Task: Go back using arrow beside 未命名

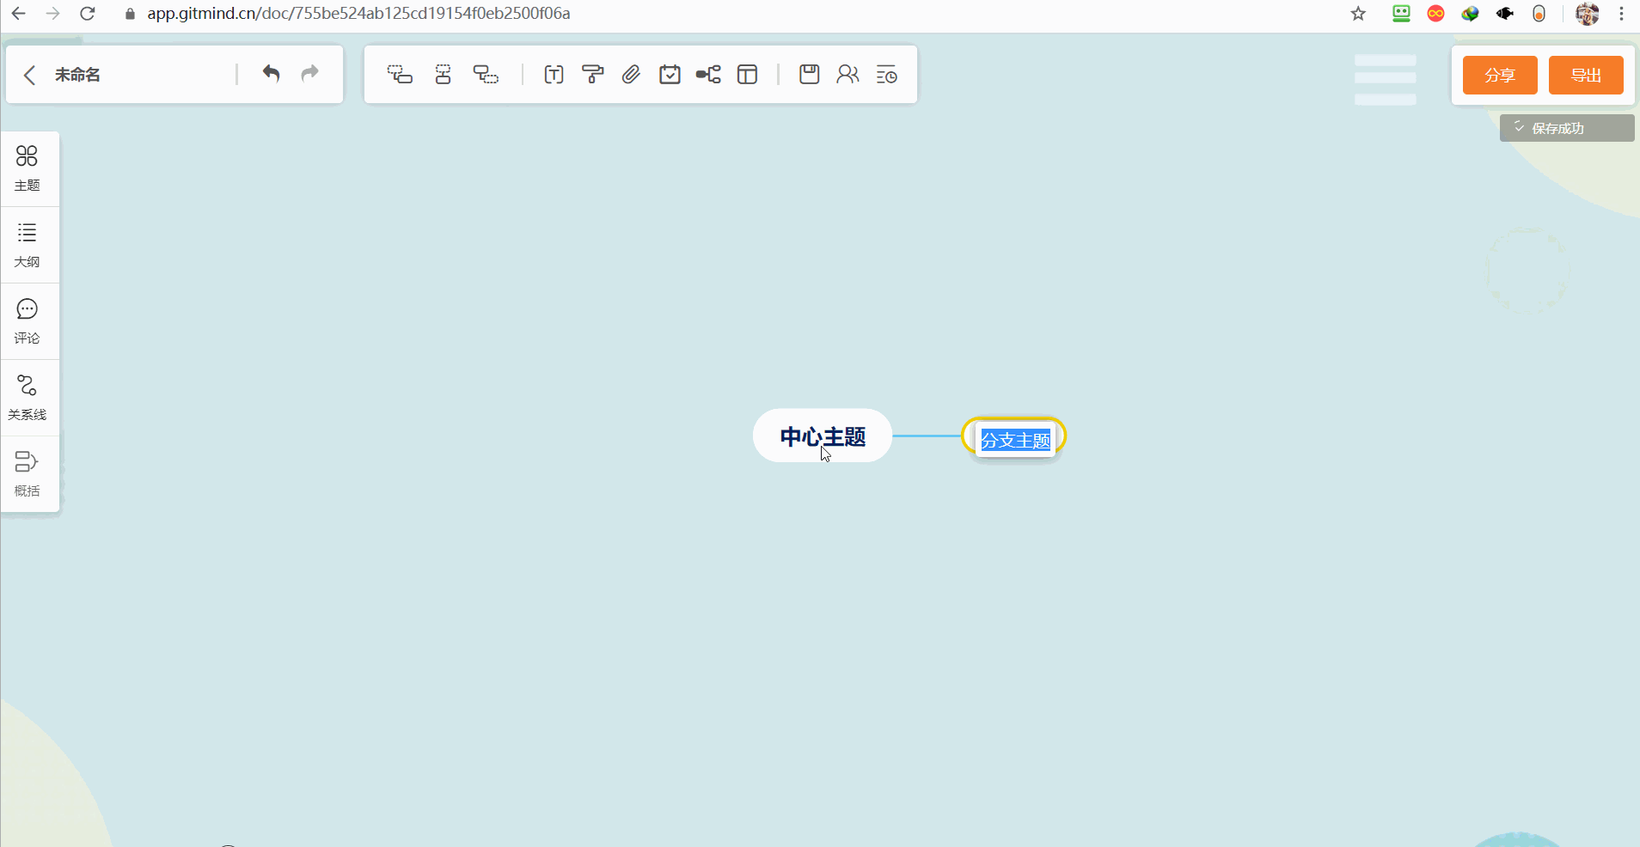Action: [30, 75]
